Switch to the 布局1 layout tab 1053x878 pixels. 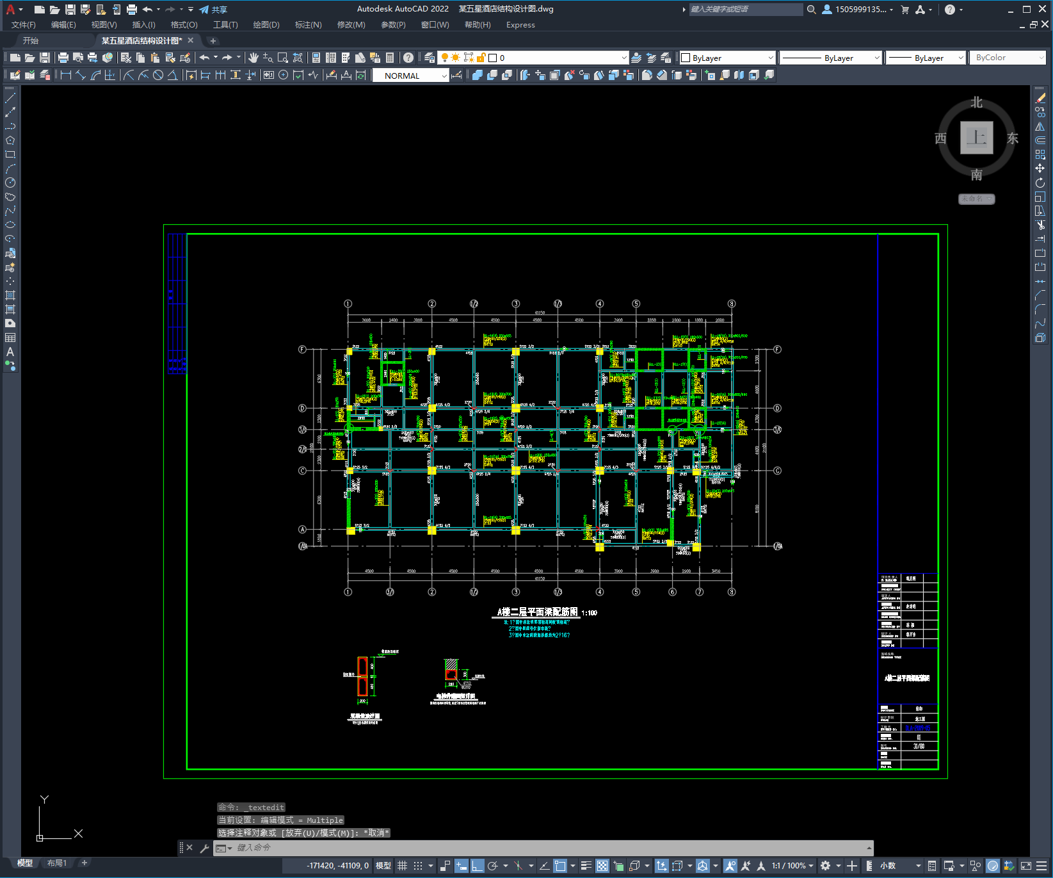tap(57, 863)
